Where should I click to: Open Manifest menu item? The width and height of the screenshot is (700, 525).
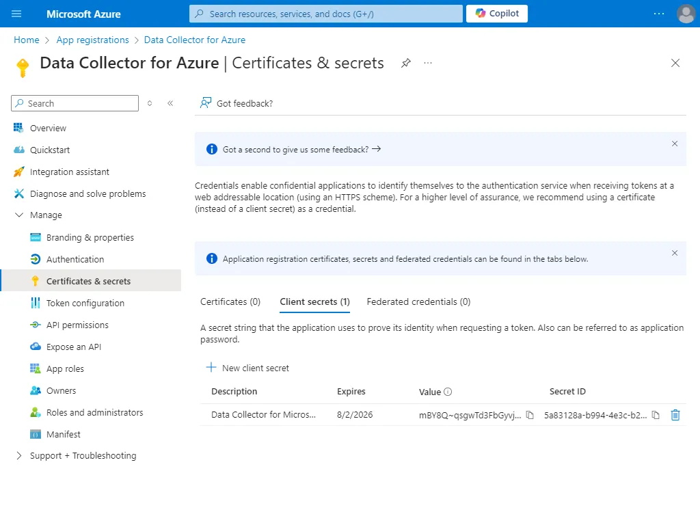[x=64, y=434]
